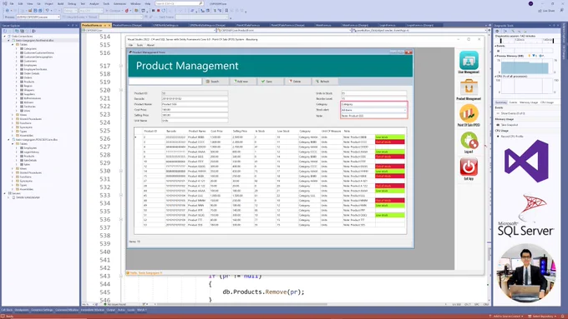Switch to CPU Usage tab in Diagnostic Tools

pyautogui.click(x=547, y=102)
